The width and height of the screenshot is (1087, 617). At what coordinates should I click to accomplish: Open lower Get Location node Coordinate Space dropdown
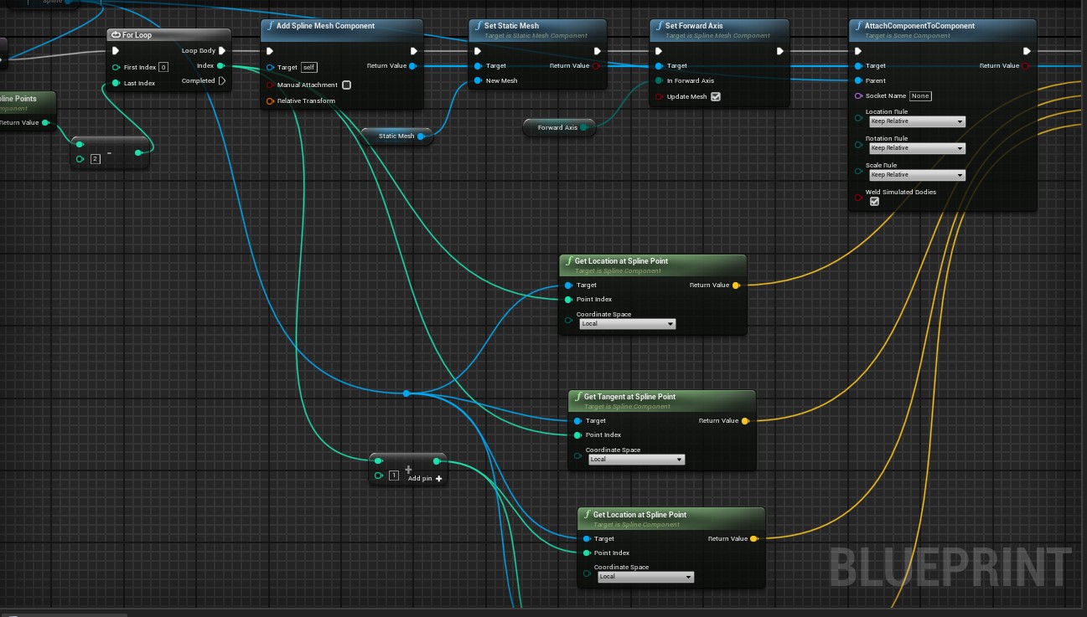(x=645, y=577)
